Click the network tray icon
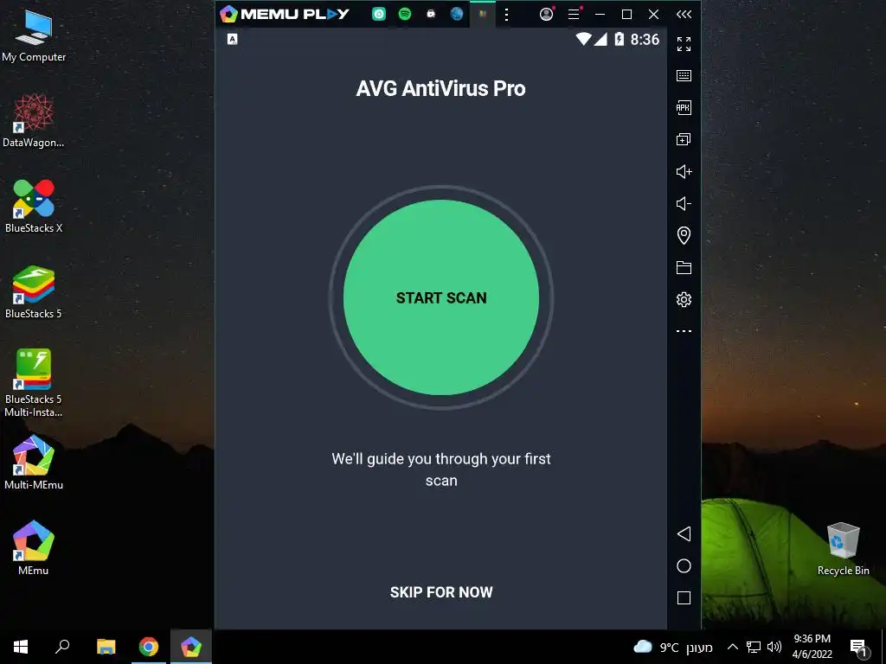886x664 pixels. coord(754,647)
